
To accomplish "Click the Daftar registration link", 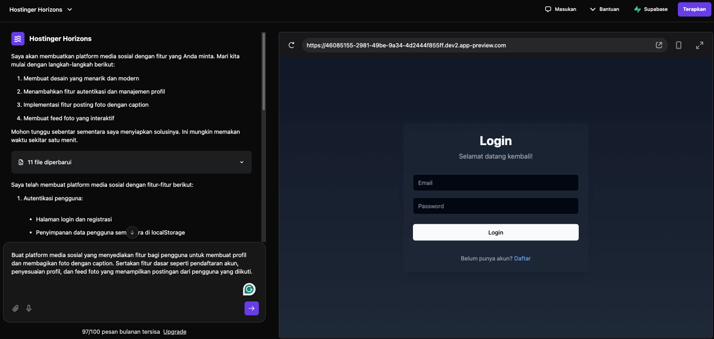I will pos(522,258).
